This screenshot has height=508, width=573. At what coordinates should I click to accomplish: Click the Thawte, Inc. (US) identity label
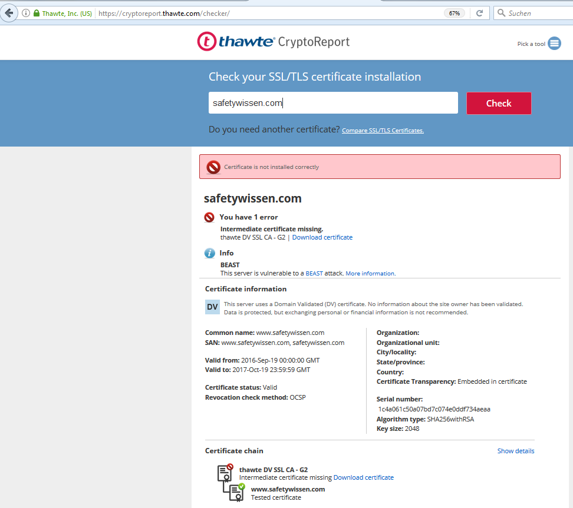pyautogui.click(x=67, y=14)
